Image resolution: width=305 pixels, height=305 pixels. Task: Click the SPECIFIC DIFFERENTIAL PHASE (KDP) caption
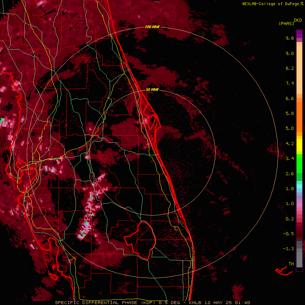click(106, 303)
